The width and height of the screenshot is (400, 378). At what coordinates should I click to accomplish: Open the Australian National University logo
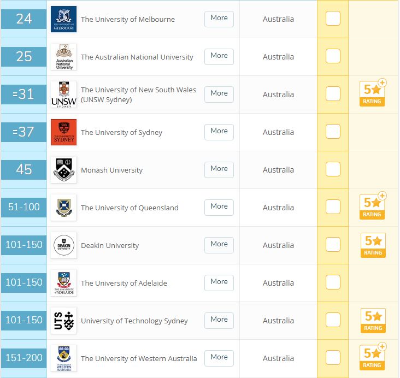tap(63, 57)
